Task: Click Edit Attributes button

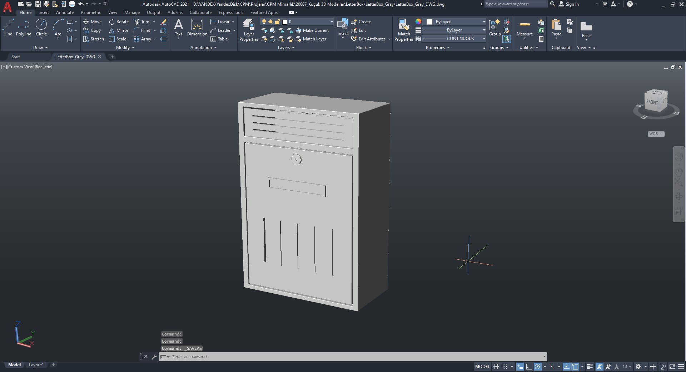Action: 368,39
